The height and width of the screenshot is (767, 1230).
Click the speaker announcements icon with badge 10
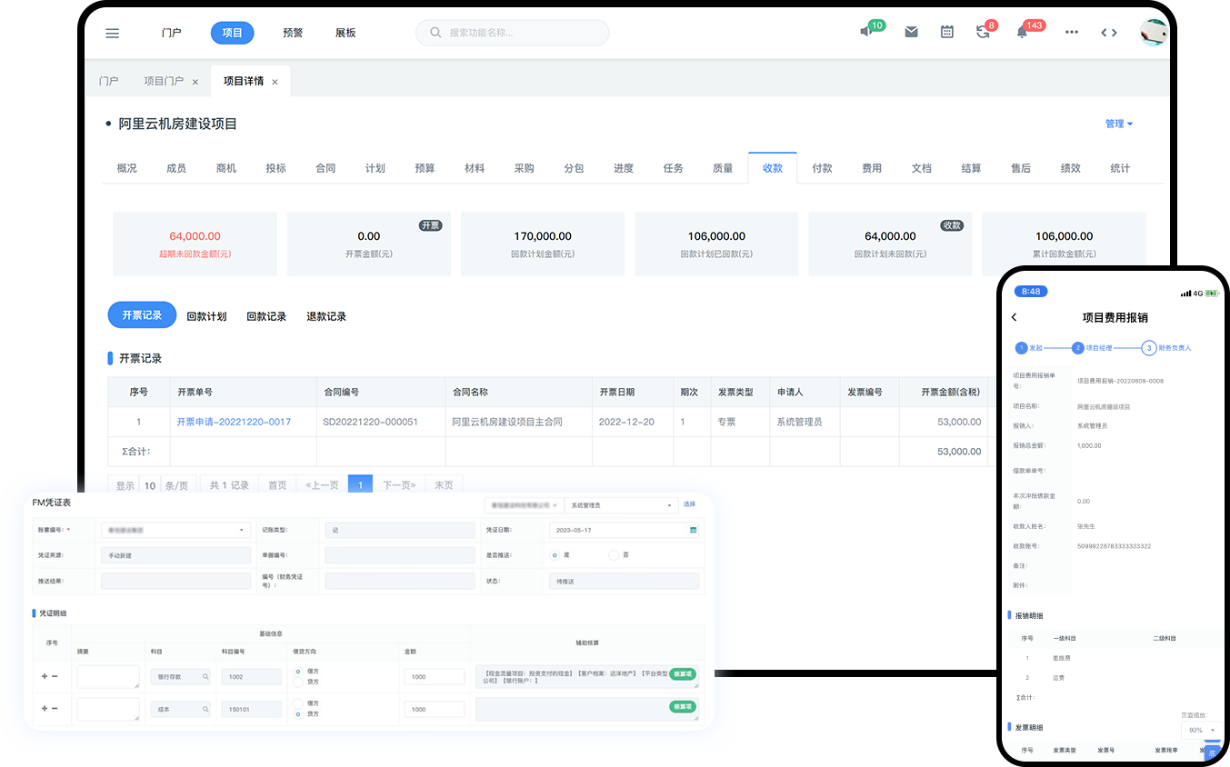pos(866,32)
